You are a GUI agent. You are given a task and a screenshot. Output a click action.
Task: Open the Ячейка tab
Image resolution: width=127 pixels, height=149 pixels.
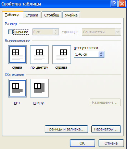(71, 15)
